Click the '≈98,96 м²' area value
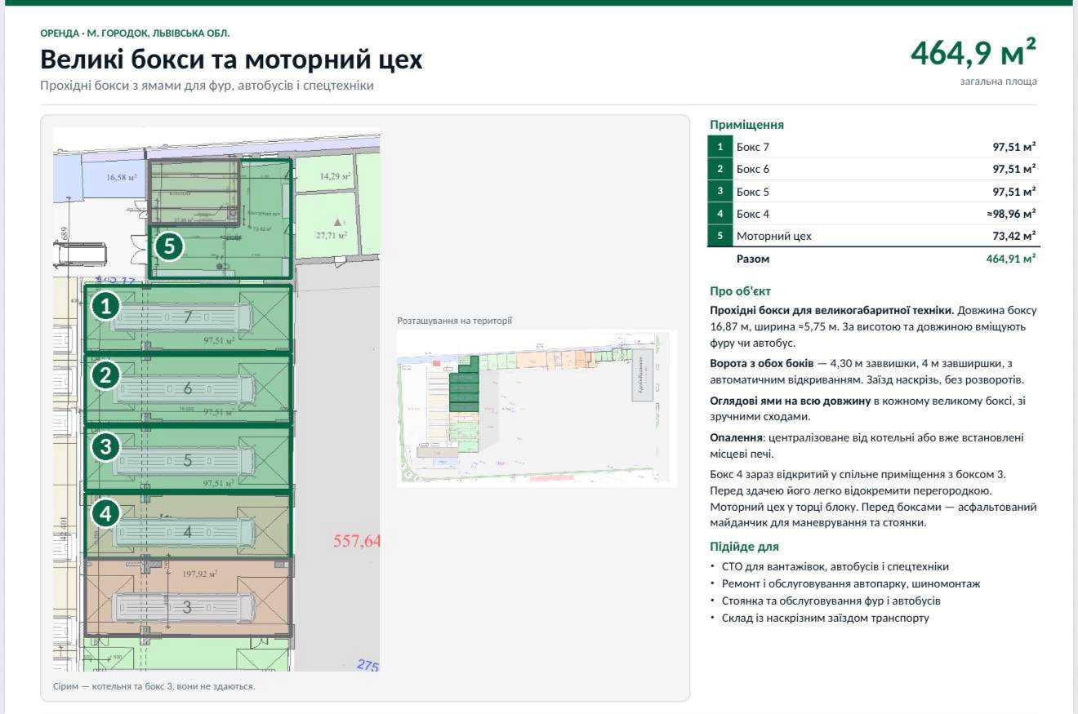Viewport: 1078px width, 714px height. click(1011, 214)
